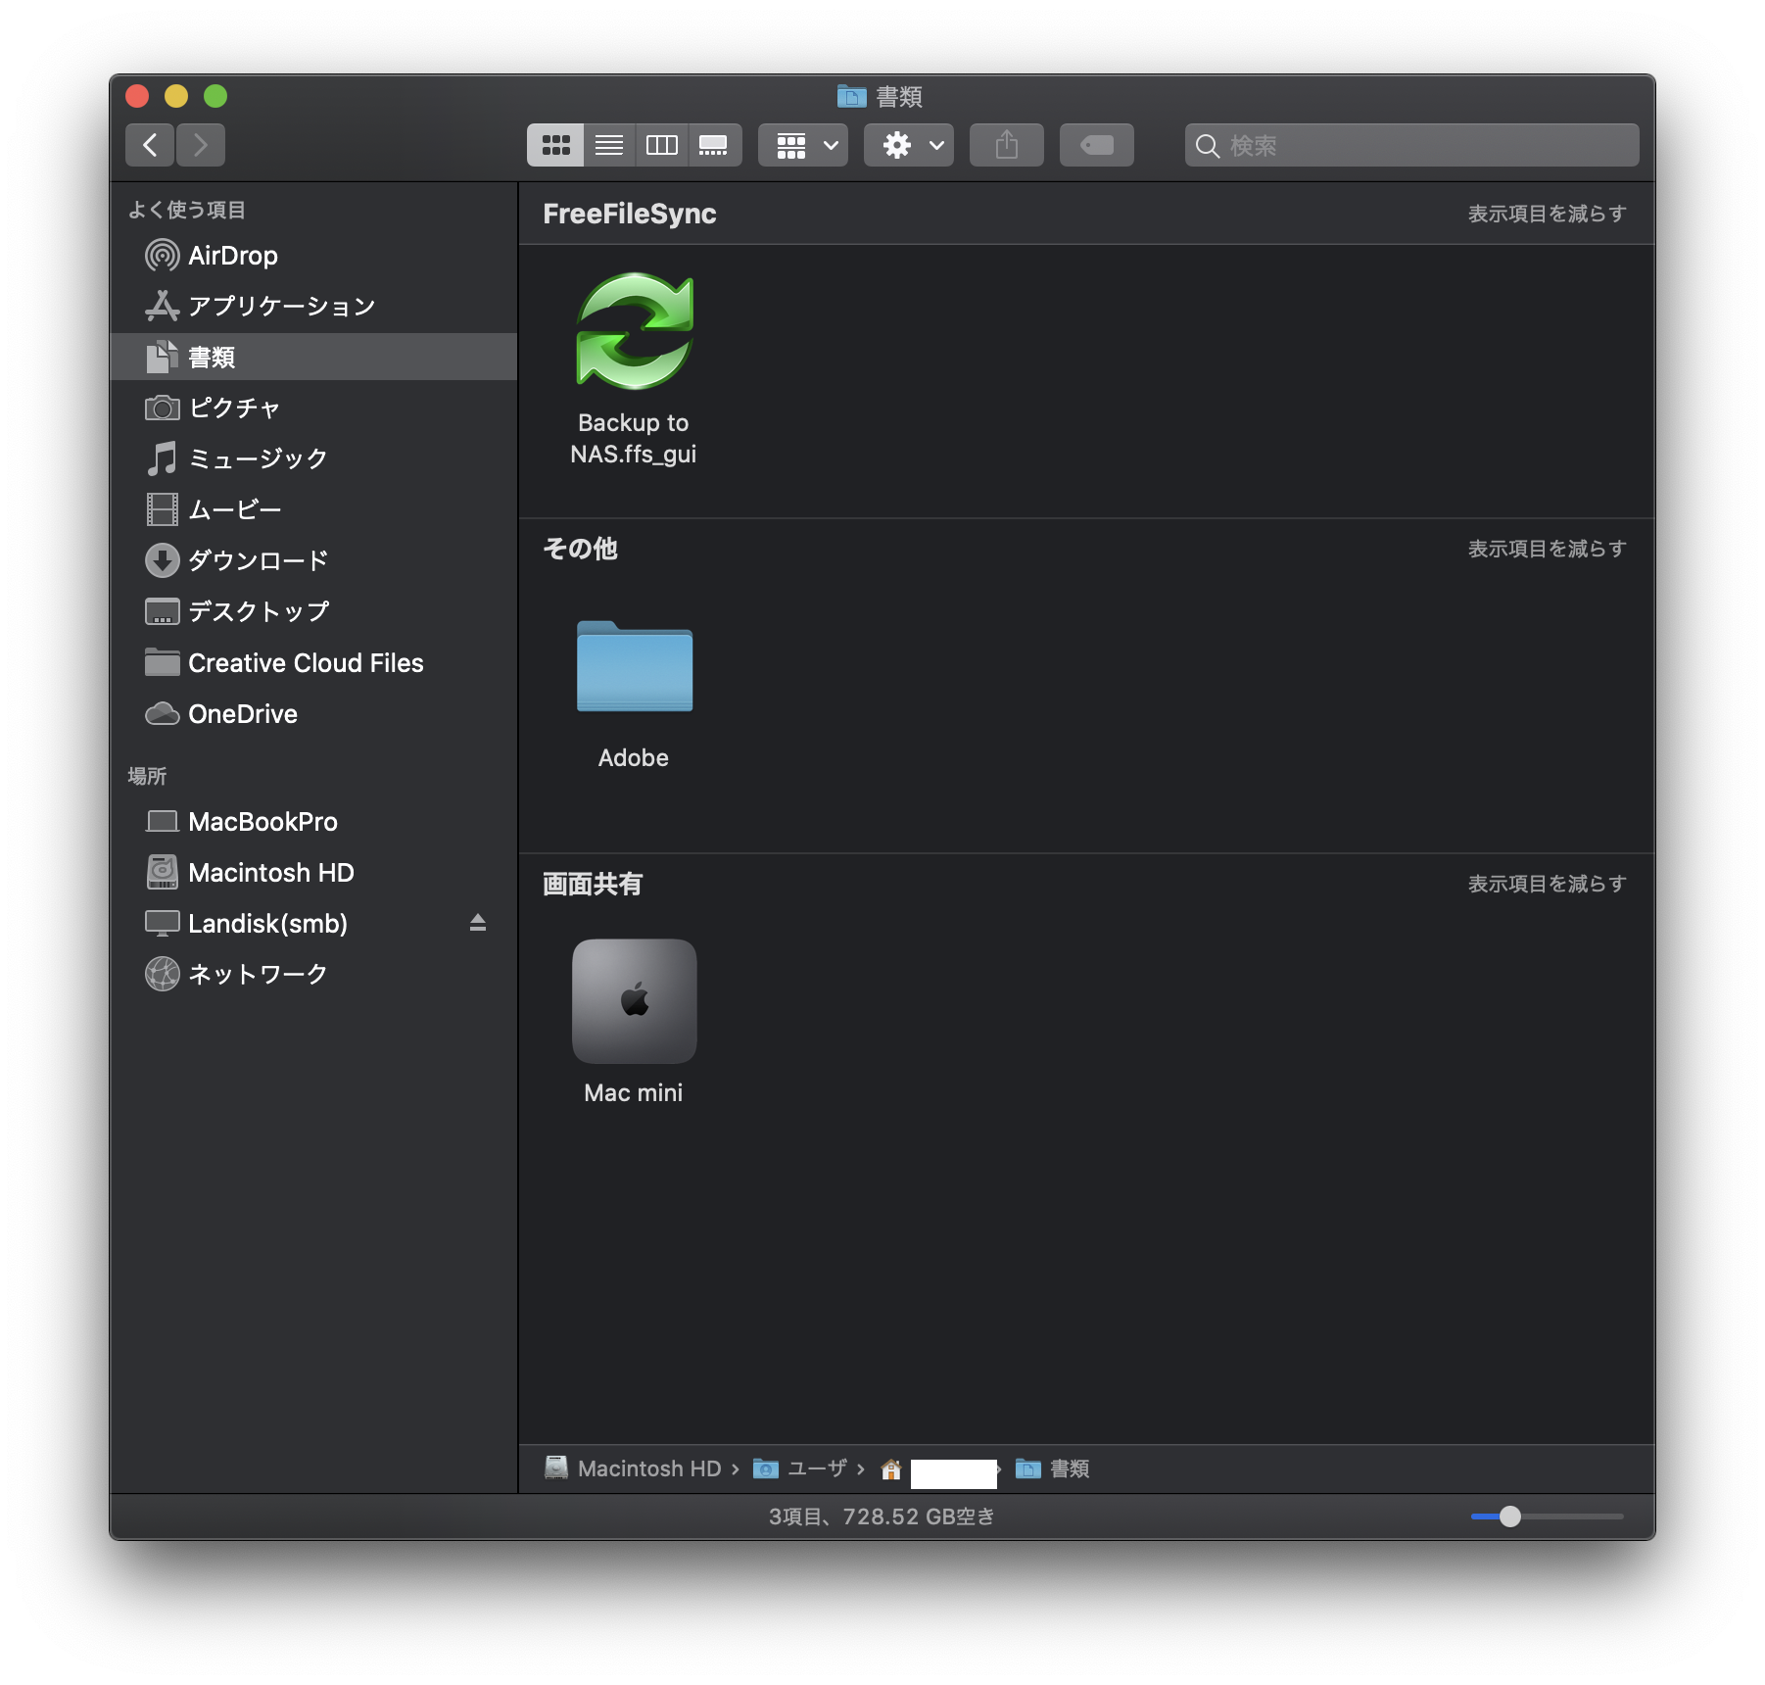
Task: Open ピクチャ in the sidebar
Action: pos(313,409)
